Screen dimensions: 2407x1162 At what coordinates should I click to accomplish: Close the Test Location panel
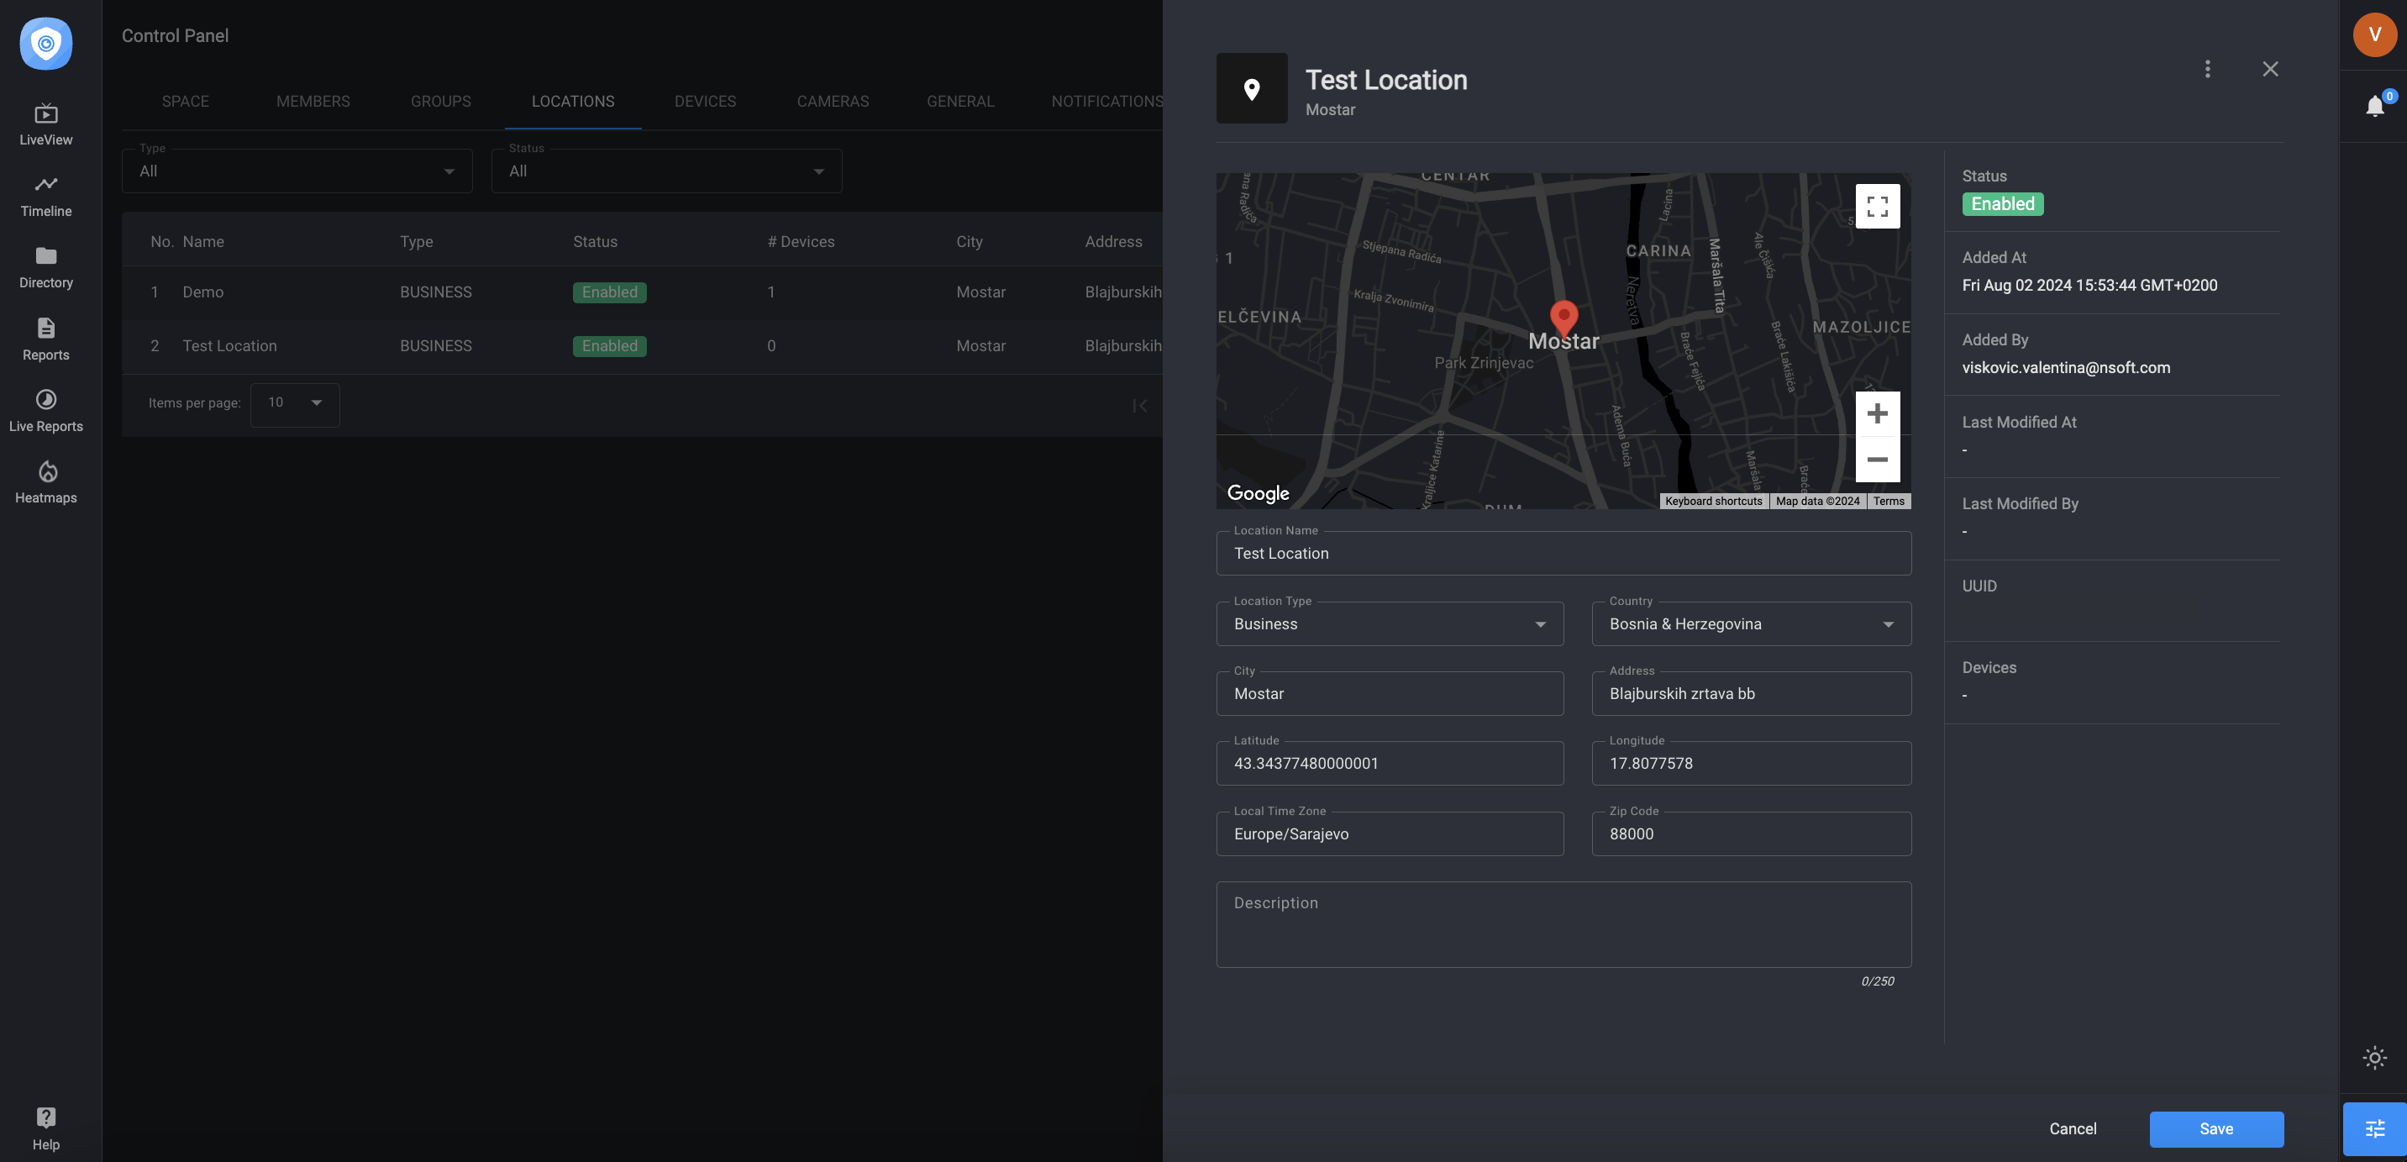pyautogui.click(x=2270, y=69)
